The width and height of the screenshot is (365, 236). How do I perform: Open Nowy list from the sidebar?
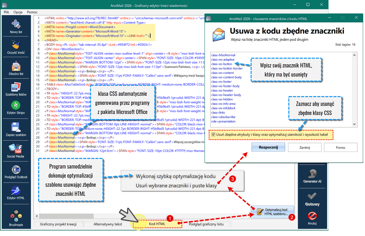(16, 26)
